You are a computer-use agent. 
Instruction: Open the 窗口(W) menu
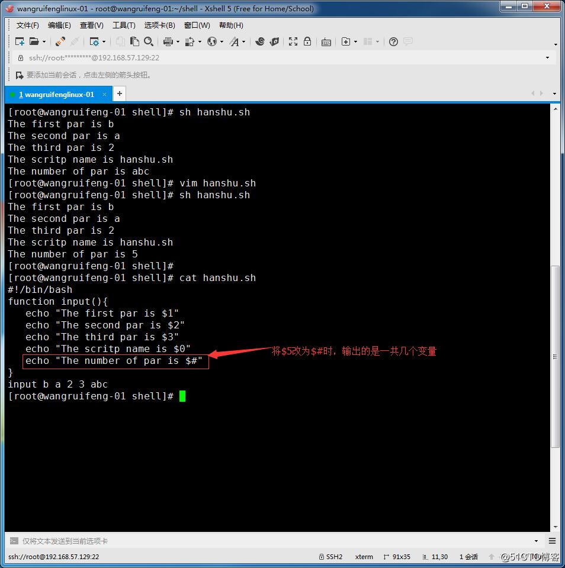pyautogui.click(x=197, y=25)
